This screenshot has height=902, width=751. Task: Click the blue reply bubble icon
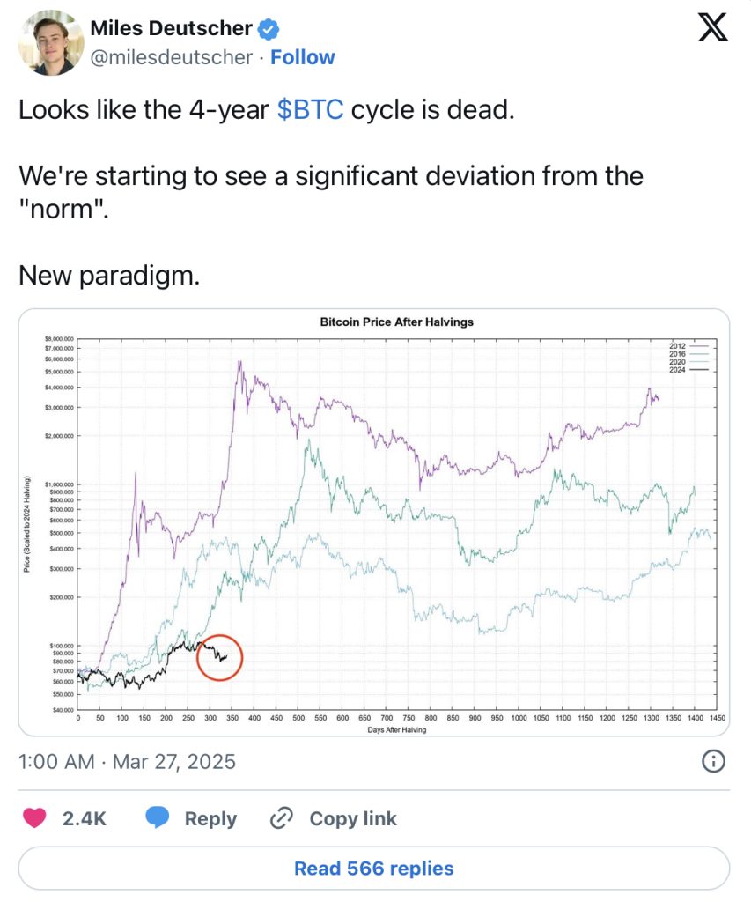[157, 817]
